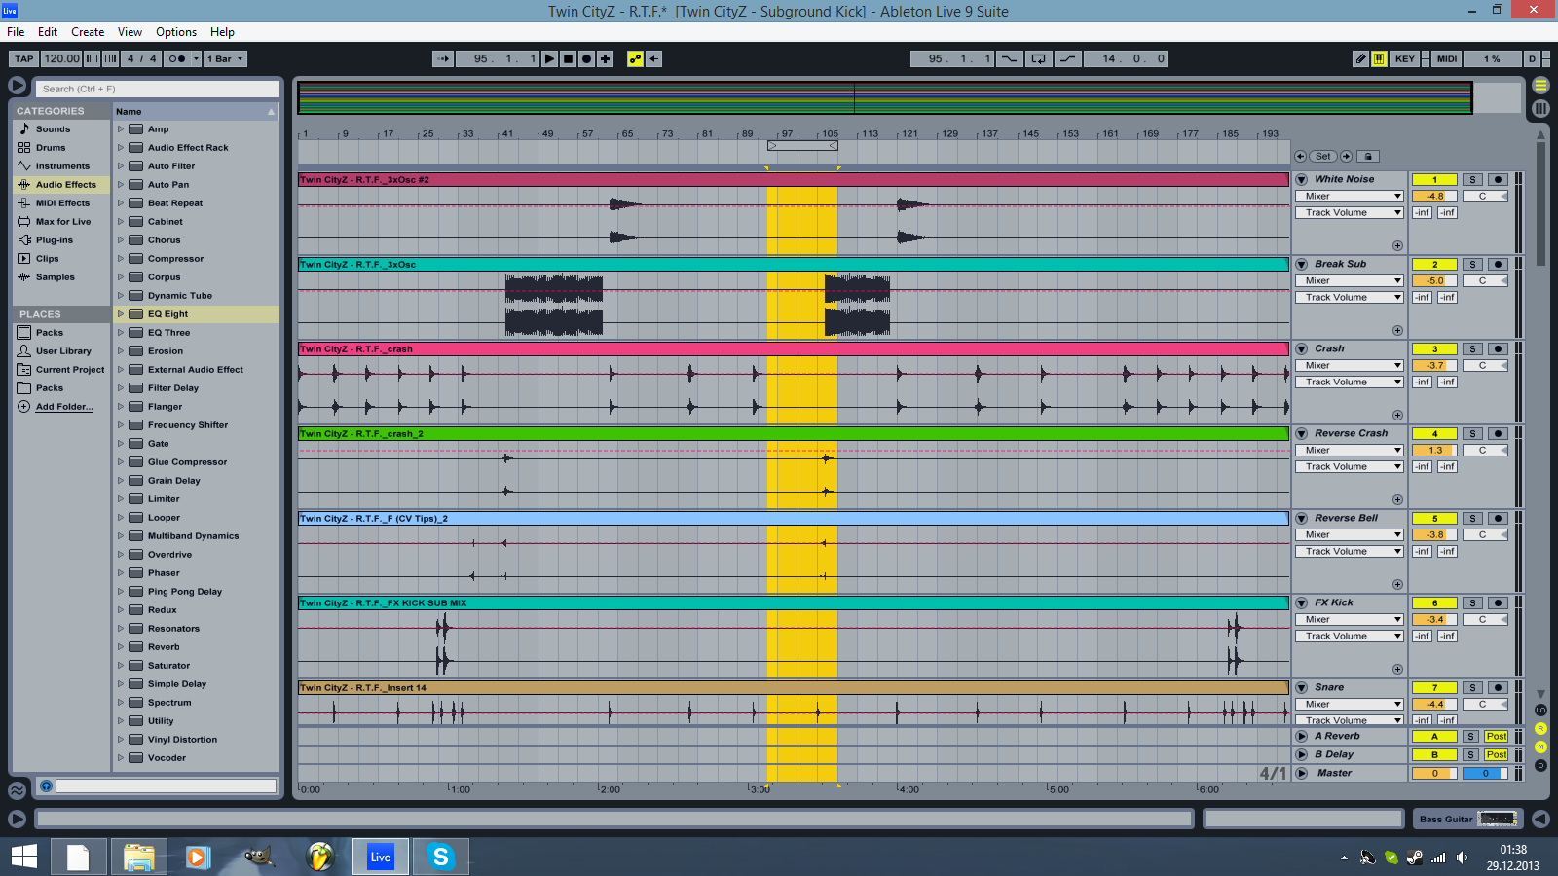This screenshot has height=876, width=1558.
Task: Click the Next Locator arrow button
Action: (1347, 156)
